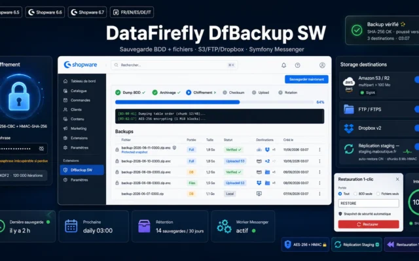Open Commandes in the sidebar
This screenshot has height=261, width=419.
pyautogui.click(x=82, y=100)
